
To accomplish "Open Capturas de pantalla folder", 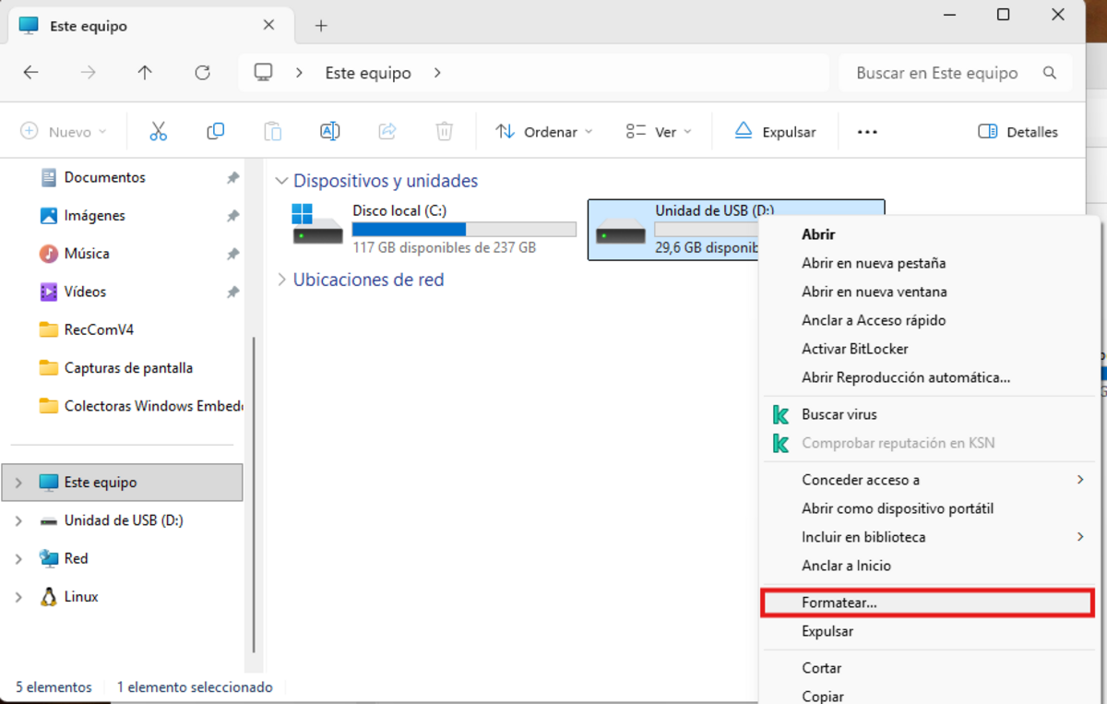I will pos(128,367).
